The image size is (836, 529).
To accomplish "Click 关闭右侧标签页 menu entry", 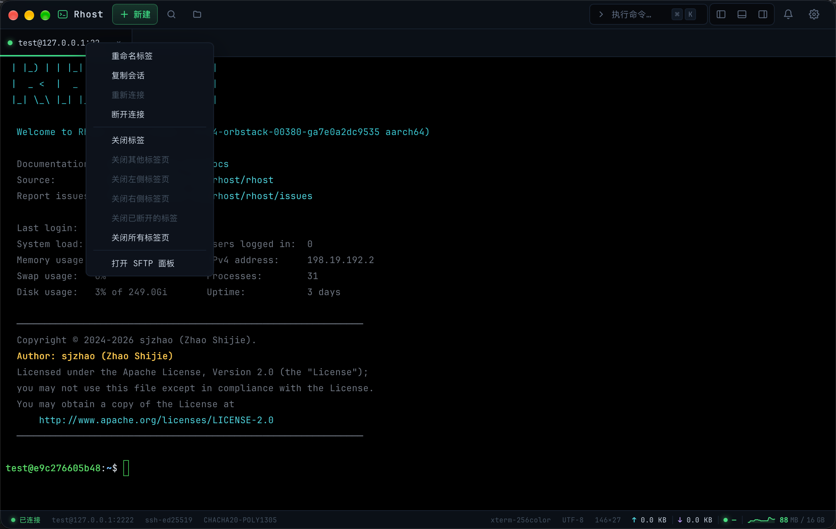I will 150,199.
